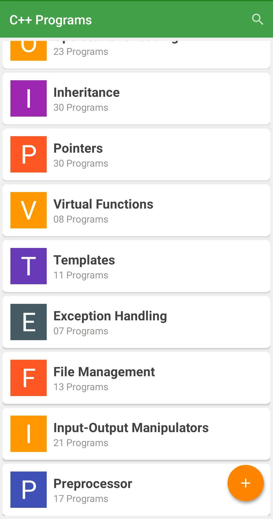
Task: Select the Preprocessor category title
Action: (x=93, y=484)
